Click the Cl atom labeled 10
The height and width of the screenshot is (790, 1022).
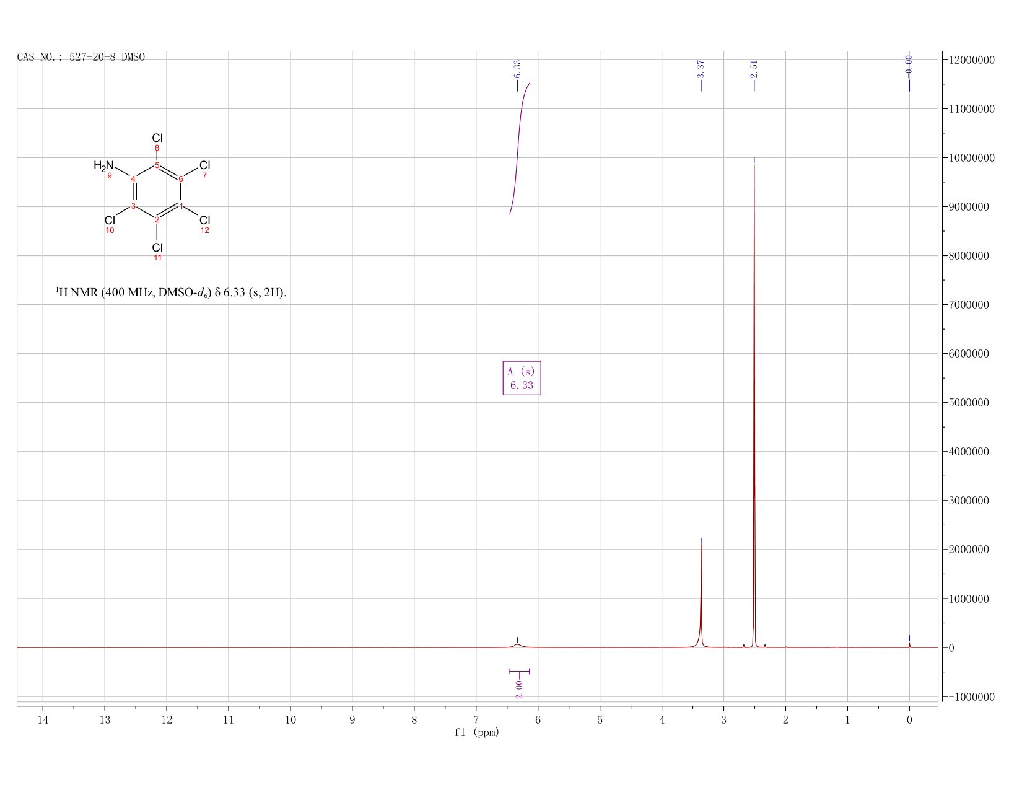pyautogui.click(x=110, y=220)
